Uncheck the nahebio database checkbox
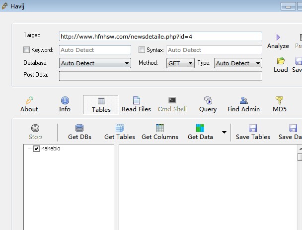Screen dimensions: 302x230 [x=36, y=148]
